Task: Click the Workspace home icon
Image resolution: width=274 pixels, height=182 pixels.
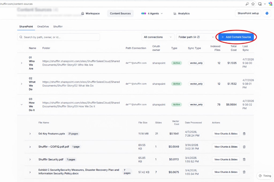Action: (83, 13)
